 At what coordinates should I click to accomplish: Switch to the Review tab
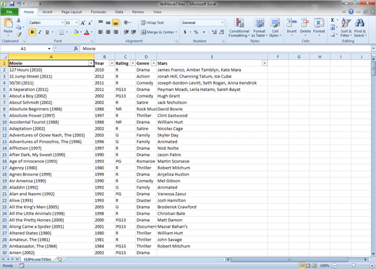click(138, 12)
